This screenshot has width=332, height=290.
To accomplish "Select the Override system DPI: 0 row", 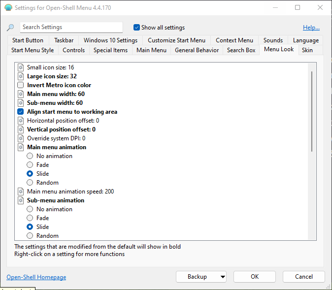I will pyautogui.click(x=56, y=138).
